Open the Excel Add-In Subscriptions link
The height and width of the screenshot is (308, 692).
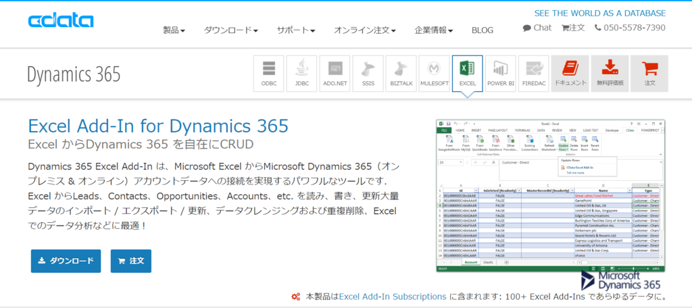pyautogui.click(x=393, y=297)
